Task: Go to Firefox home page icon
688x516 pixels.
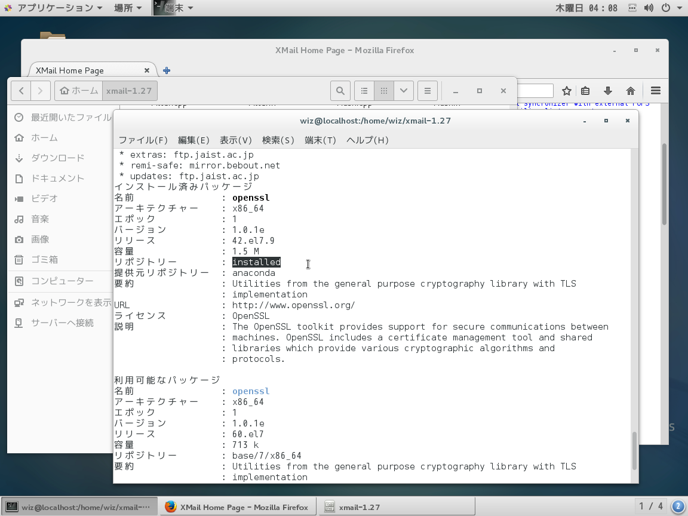Action: click(x=631, y=91)
